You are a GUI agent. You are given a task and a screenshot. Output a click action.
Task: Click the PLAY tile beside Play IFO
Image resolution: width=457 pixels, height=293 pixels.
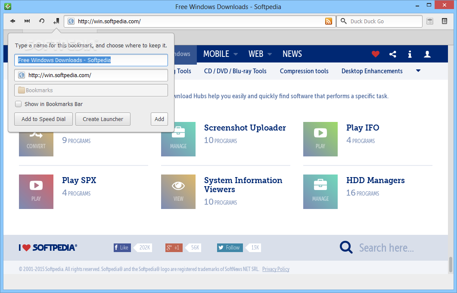320,139
